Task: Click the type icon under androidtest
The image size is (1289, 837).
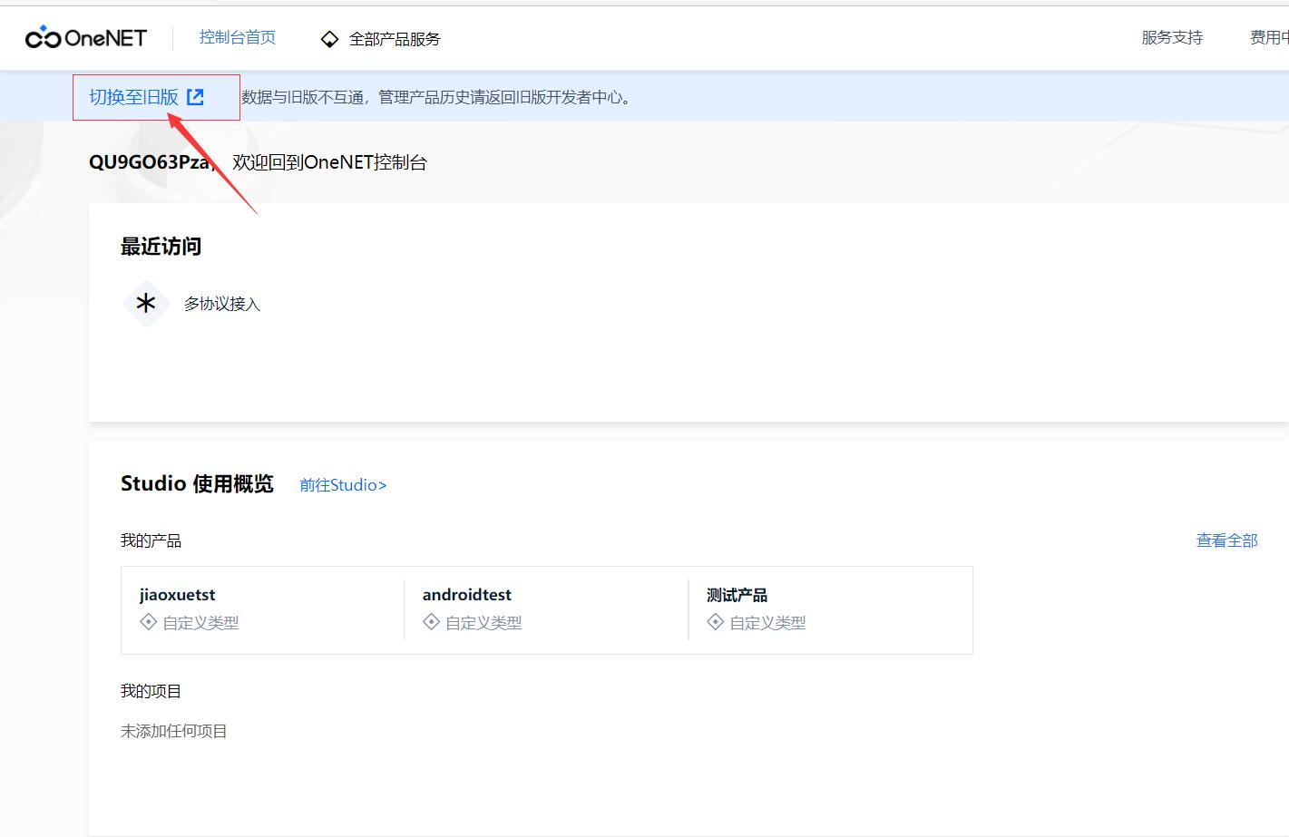Action: point(432,622)
